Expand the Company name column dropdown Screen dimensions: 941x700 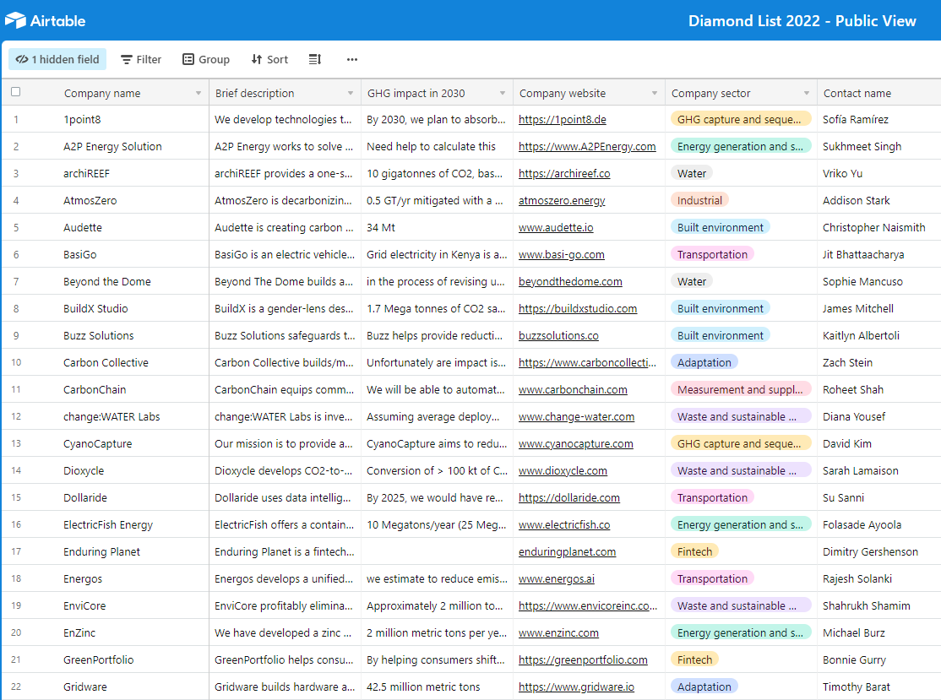[198, 94]
